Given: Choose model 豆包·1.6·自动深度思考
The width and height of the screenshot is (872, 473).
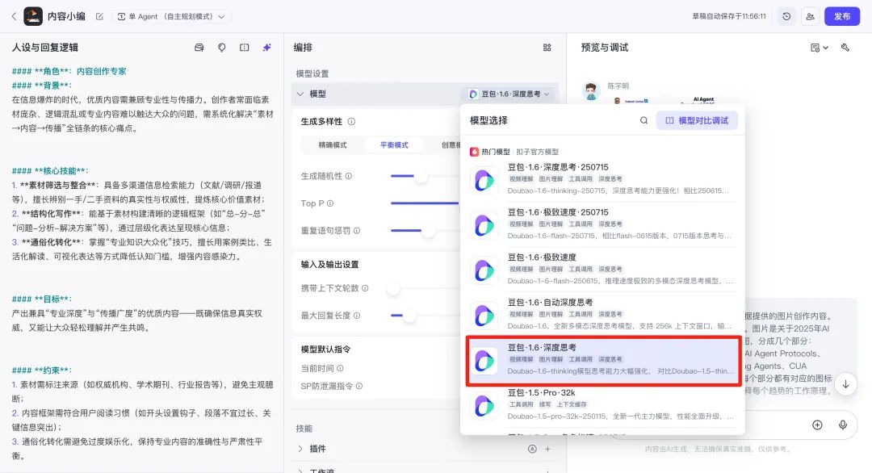Looking at the screenshot, I should pos(603,315).
